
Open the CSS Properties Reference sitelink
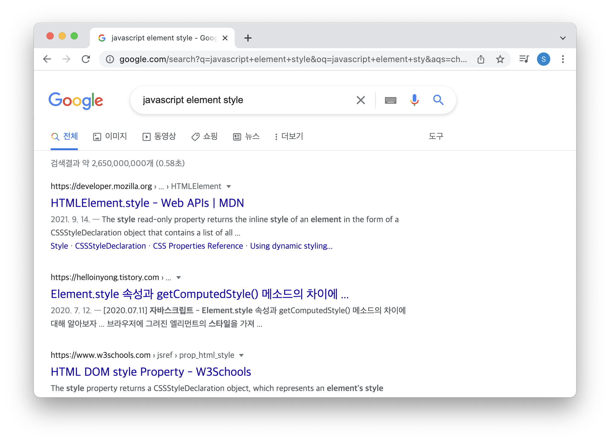(x=198, y=246)
